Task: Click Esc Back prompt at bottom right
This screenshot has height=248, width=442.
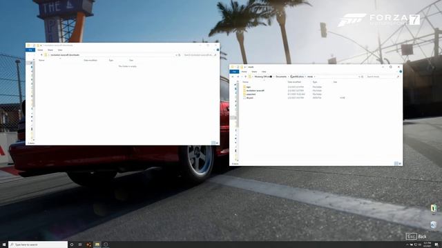Action: 416,236
